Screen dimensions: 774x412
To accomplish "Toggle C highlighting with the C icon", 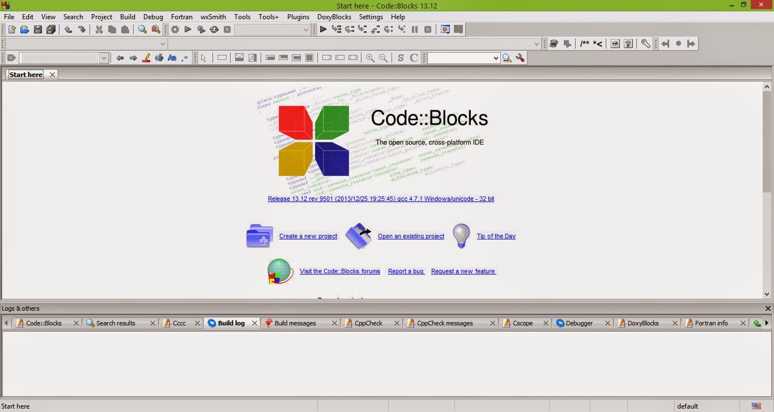I will [x=412, y=57].
